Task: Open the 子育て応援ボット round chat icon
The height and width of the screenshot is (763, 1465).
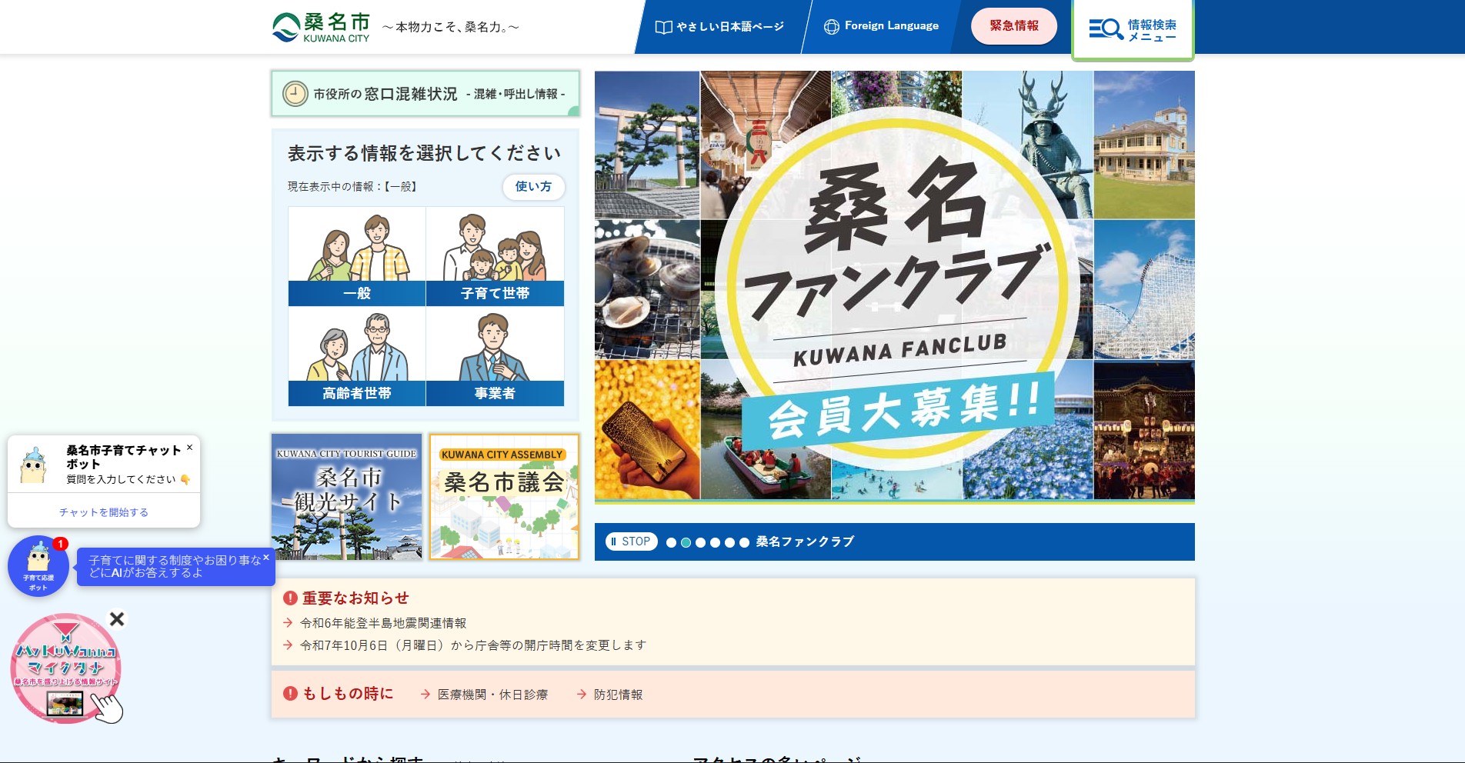Action: point(38,566)
